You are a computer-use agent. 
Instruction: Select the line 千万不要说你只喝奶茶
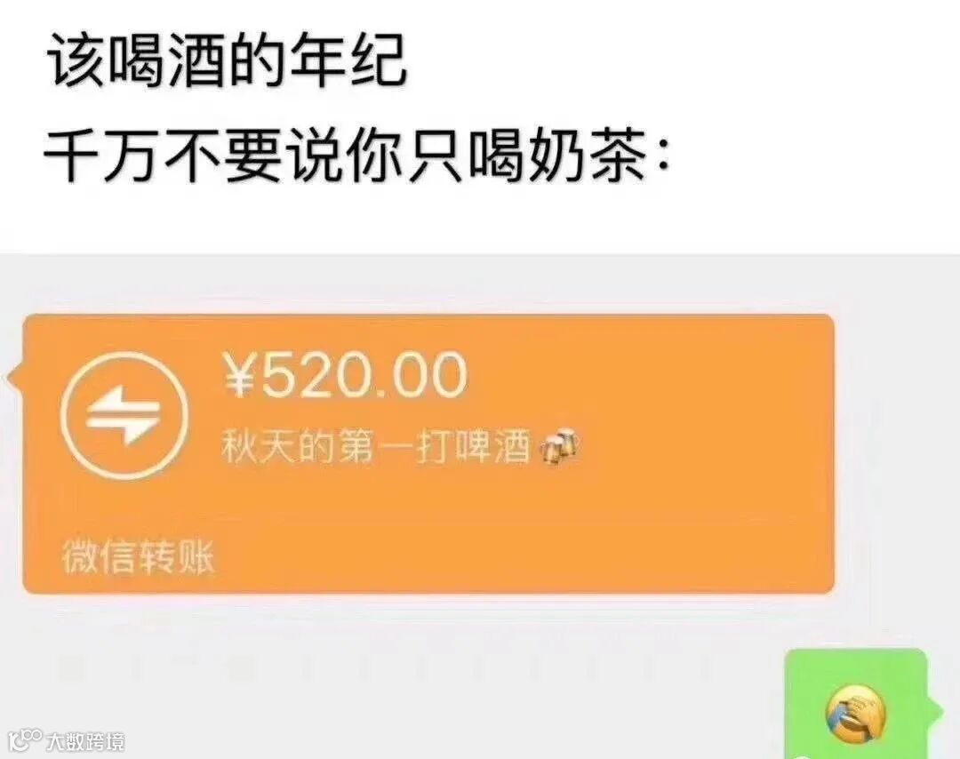(357, 153)
